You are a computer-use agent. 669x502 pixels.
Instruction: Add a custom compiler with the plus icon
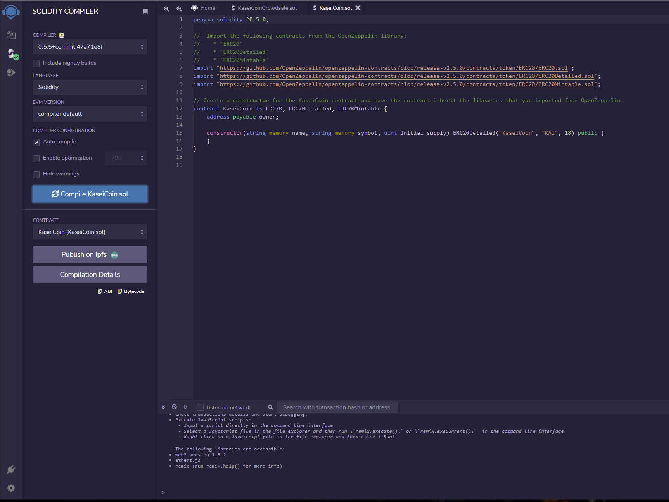pos(62,35)
